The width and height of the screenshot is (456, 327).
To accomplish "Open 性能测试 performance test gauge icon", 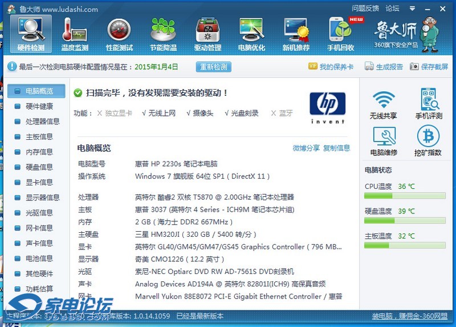I will point(119,34).
